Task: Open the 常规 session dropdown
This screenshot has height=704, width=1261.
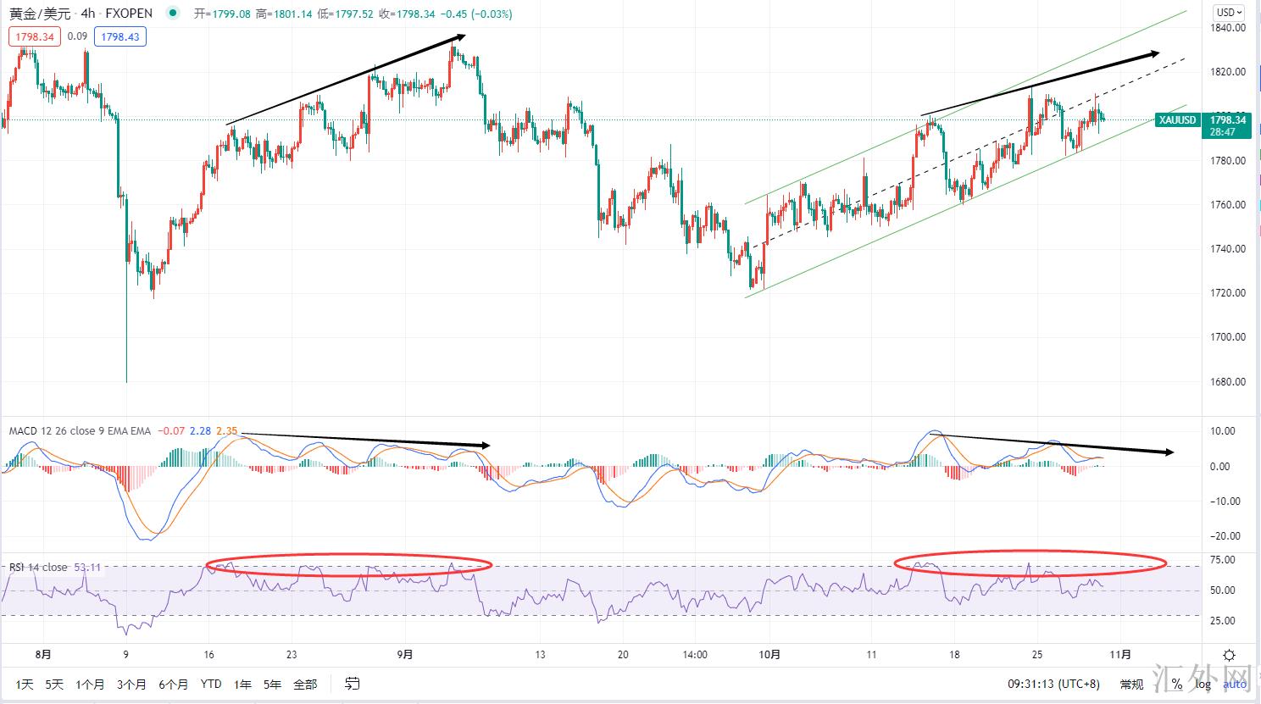Action: (x=1130, y=684)
